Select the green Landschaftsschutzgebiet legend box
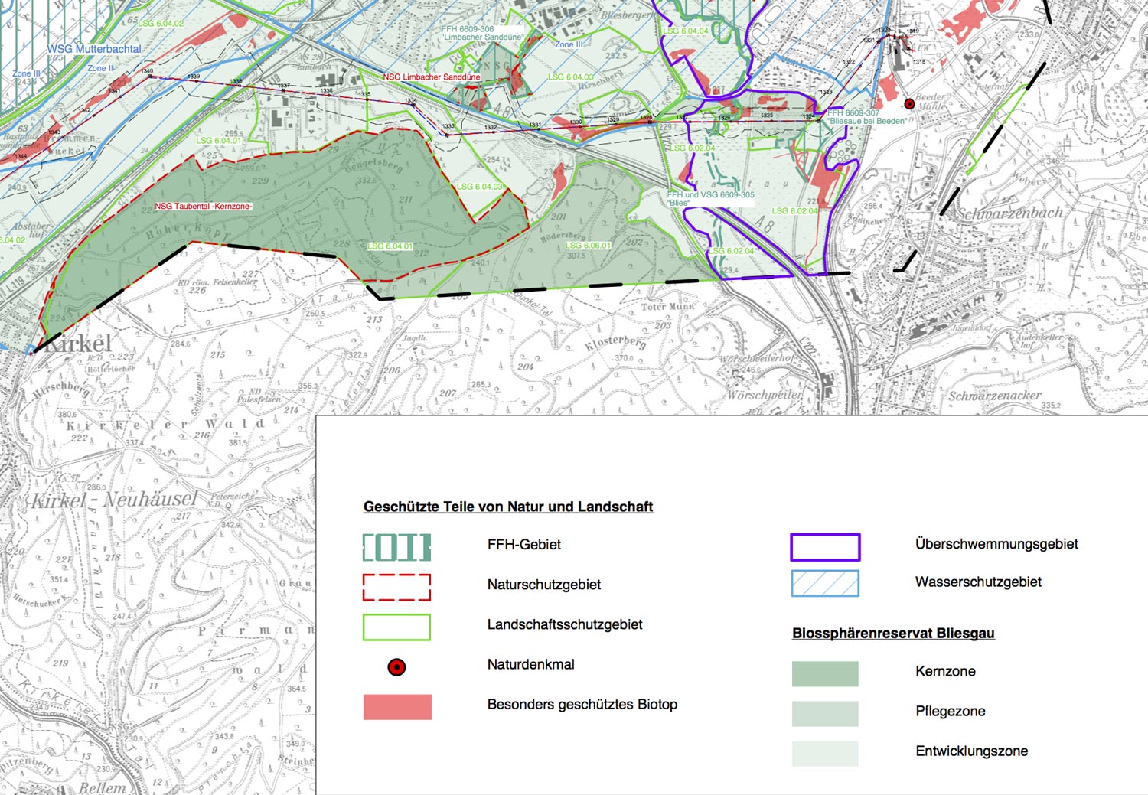Viewport: 1148px width, 795px height. 396,627
